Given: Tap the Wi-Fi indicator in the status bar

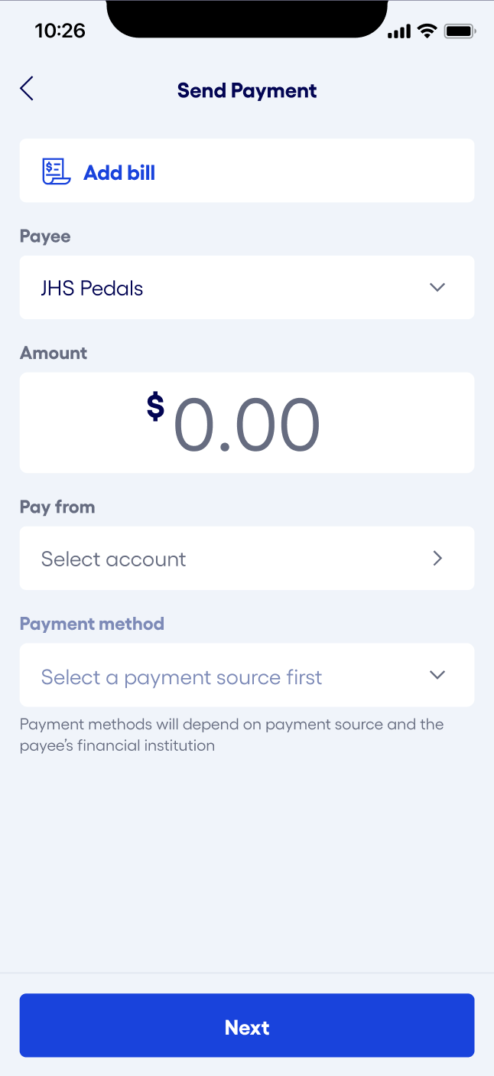Looking at the screenshot, I should coord(426,31).
